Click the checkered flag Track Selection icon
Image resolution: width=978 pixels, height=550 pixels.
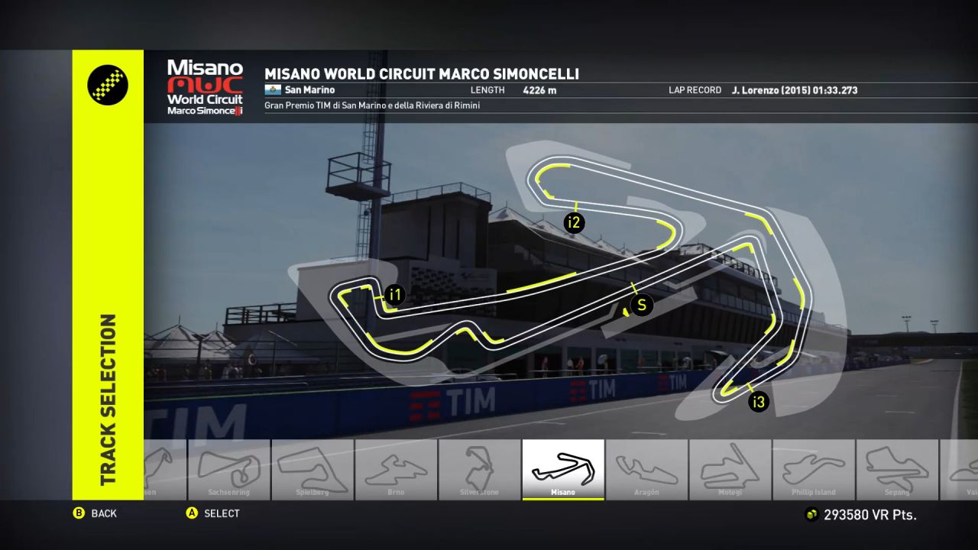[108, 85]
